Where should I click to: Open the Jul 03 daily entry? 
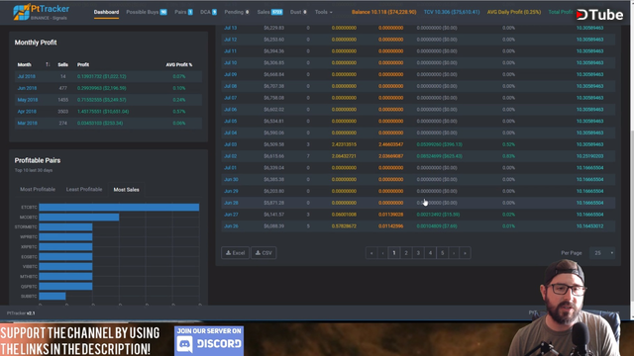pos(231,144)
